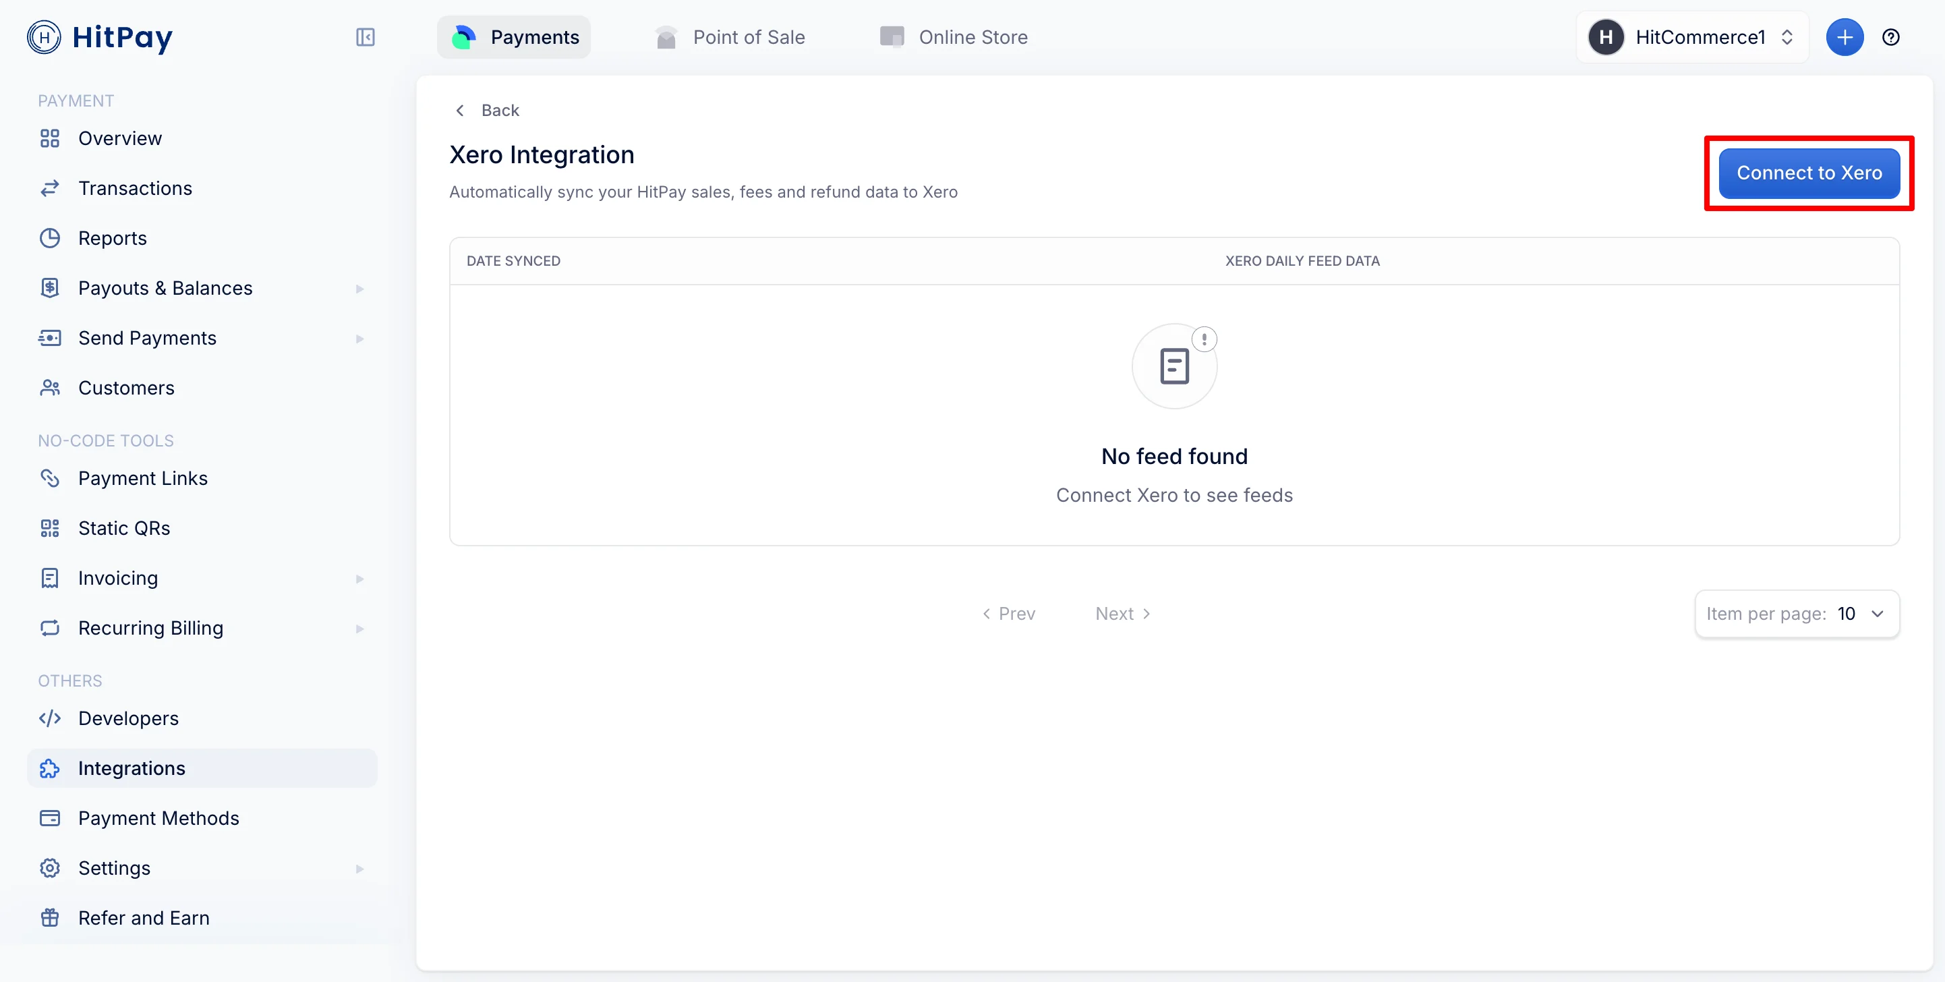The height and width of the screenshot is (982, 1945).
Task: Click the Customers people icon
Action: click(x=50, y=387)
